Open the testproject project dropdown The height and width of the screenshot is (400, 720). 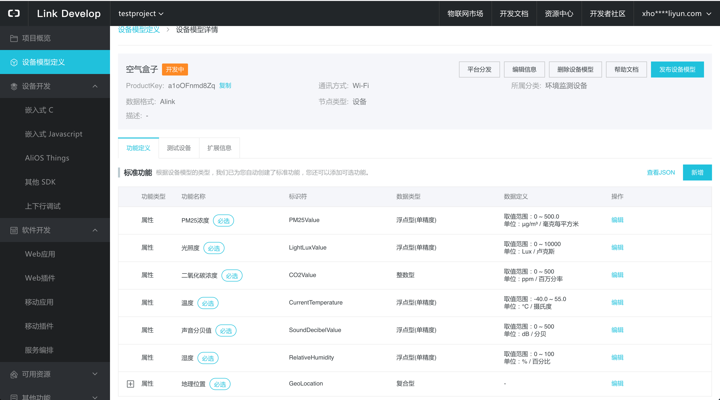pos(141,13)
